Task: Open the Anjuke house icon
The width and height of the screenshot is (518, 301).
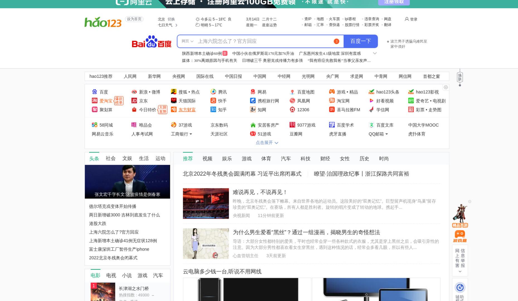Action: [x=253, y=125]
